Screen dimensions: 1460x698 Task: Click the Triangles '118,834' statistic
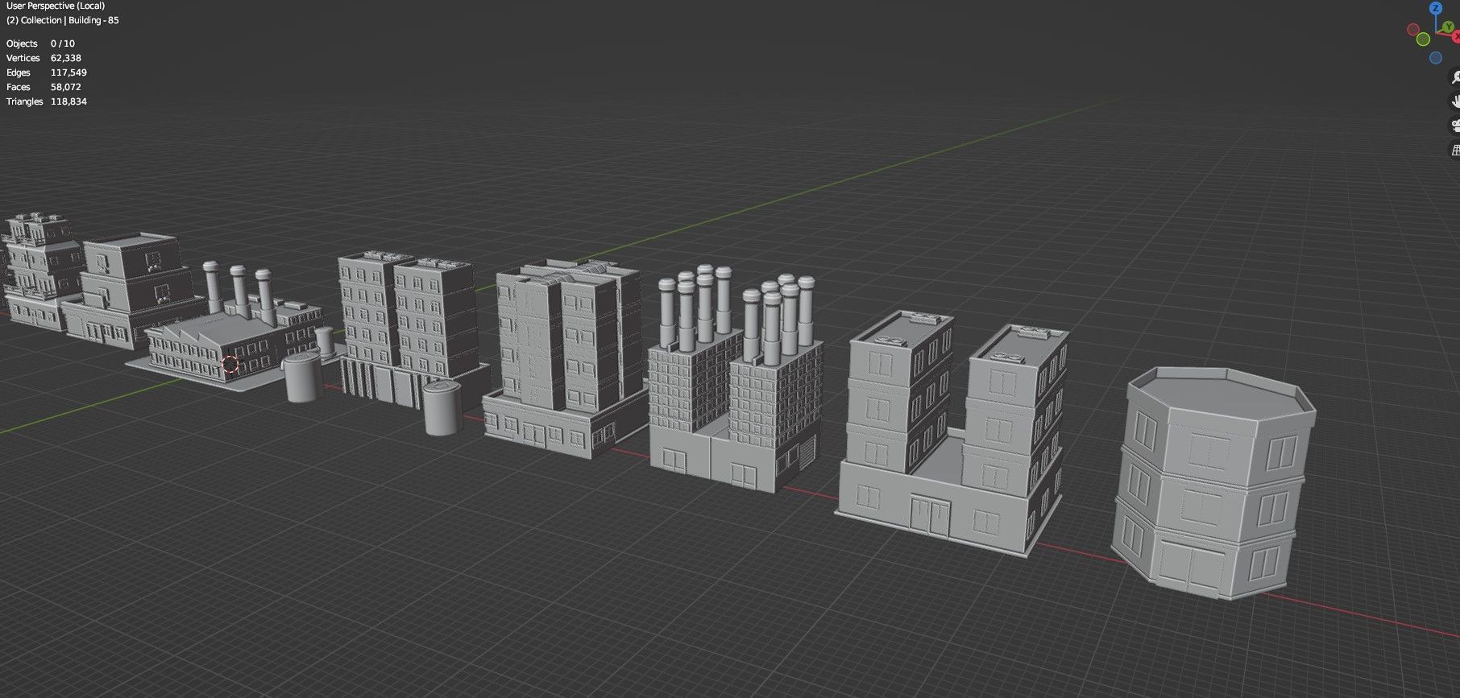coord(68,101)
